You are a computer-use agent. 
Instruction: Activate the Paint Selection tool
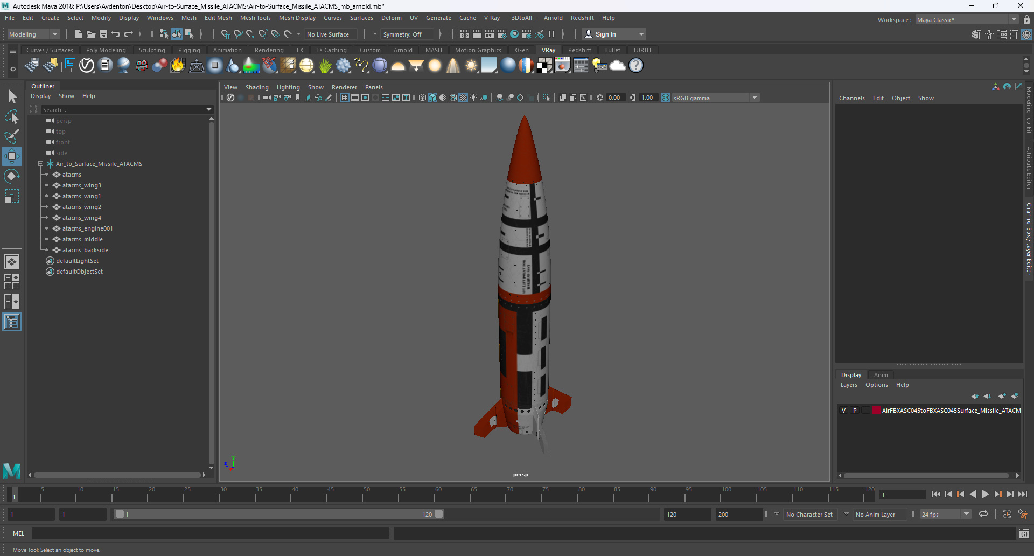click(12, 136)
